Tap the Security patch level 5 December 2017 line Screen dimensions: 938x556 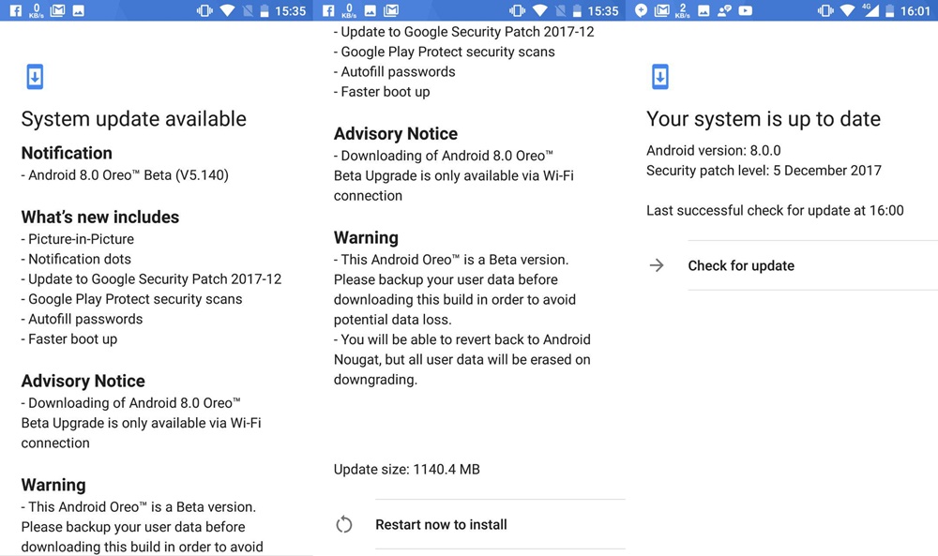(x=764, y=171)
